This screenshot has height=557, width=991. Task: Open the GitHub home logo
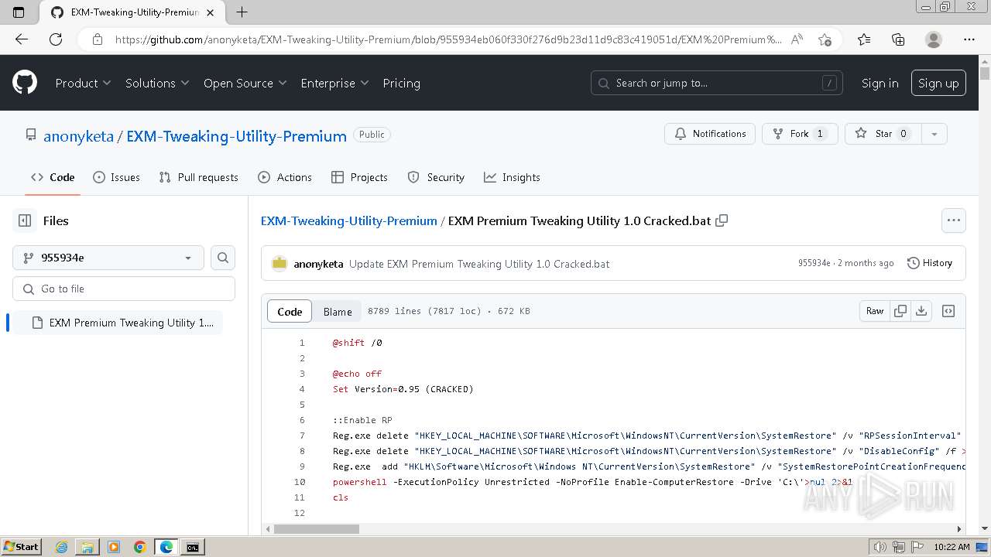pyautogui.click(x=25, y=83)
